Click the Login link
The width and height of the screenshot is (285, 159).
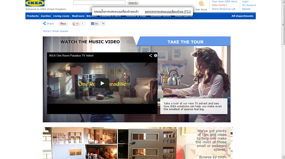coord(245,2)
